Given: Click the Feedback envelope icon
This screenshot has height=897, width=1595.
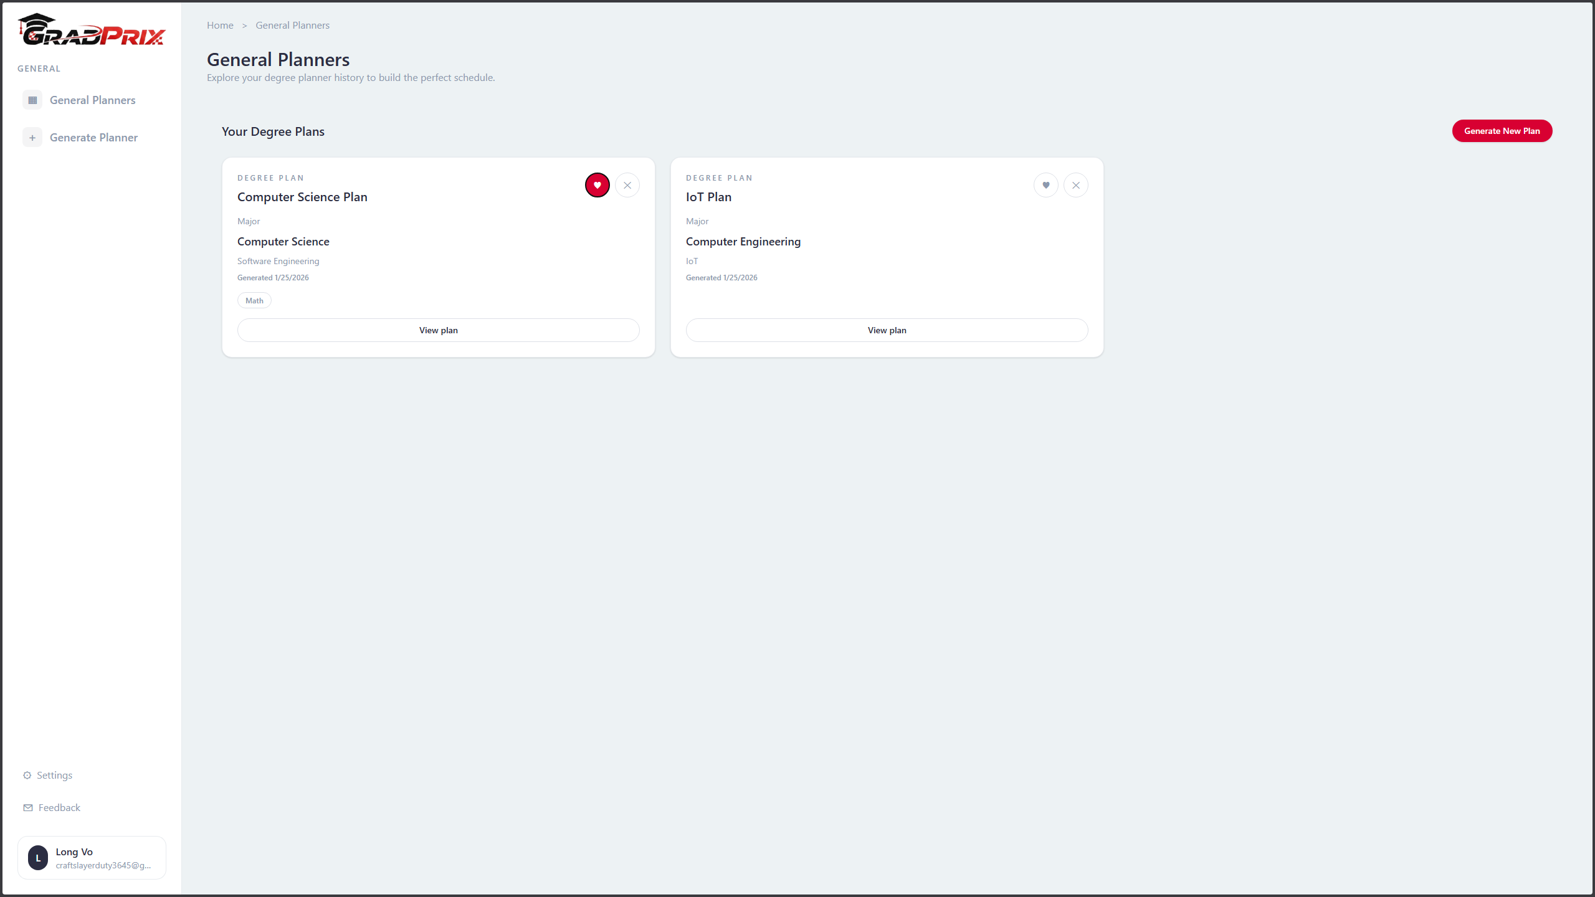Looking at the screenshot, I should pyautogui.click(x=28, y=808).
